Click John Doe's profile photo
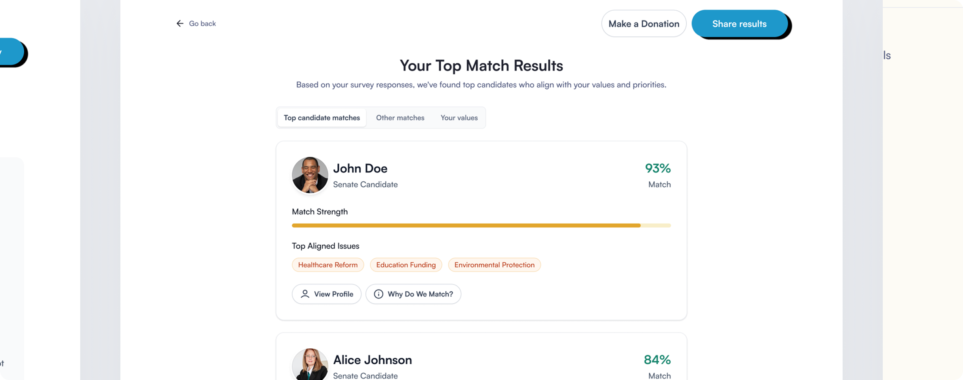 (310, 175)
